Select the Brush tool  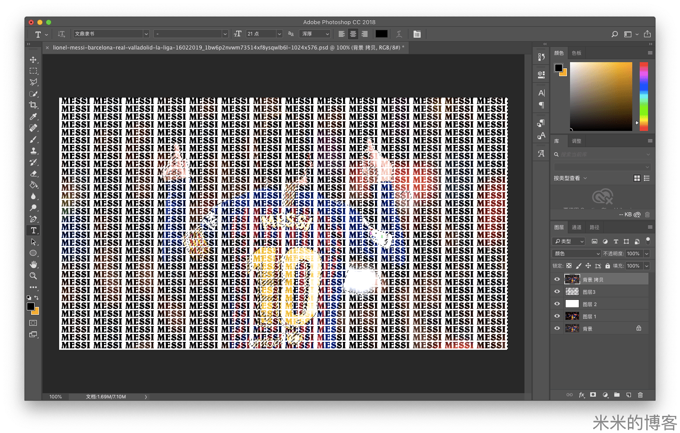[x=33, y=139]
